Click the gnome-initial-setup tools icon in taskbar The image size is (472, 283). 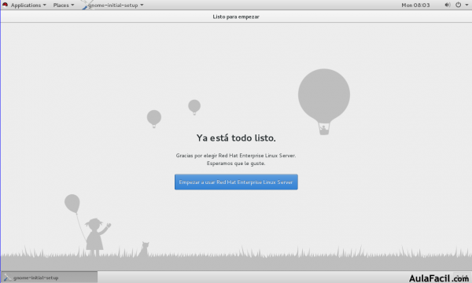pos(8,277)
